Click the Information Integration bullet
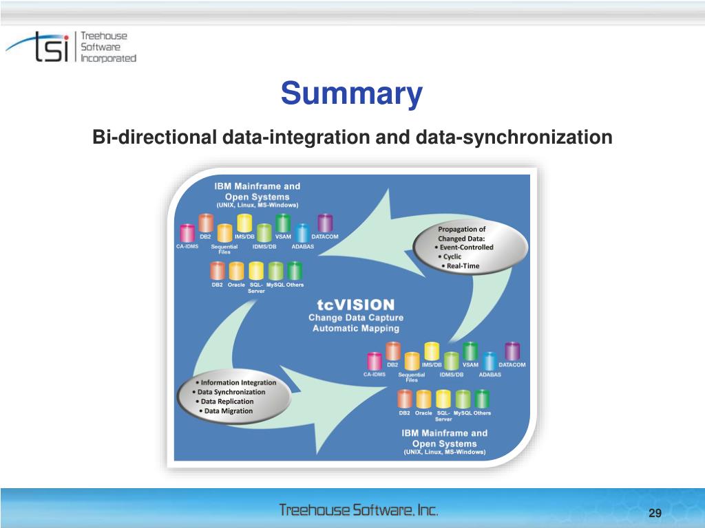 [x=235, y=382]
